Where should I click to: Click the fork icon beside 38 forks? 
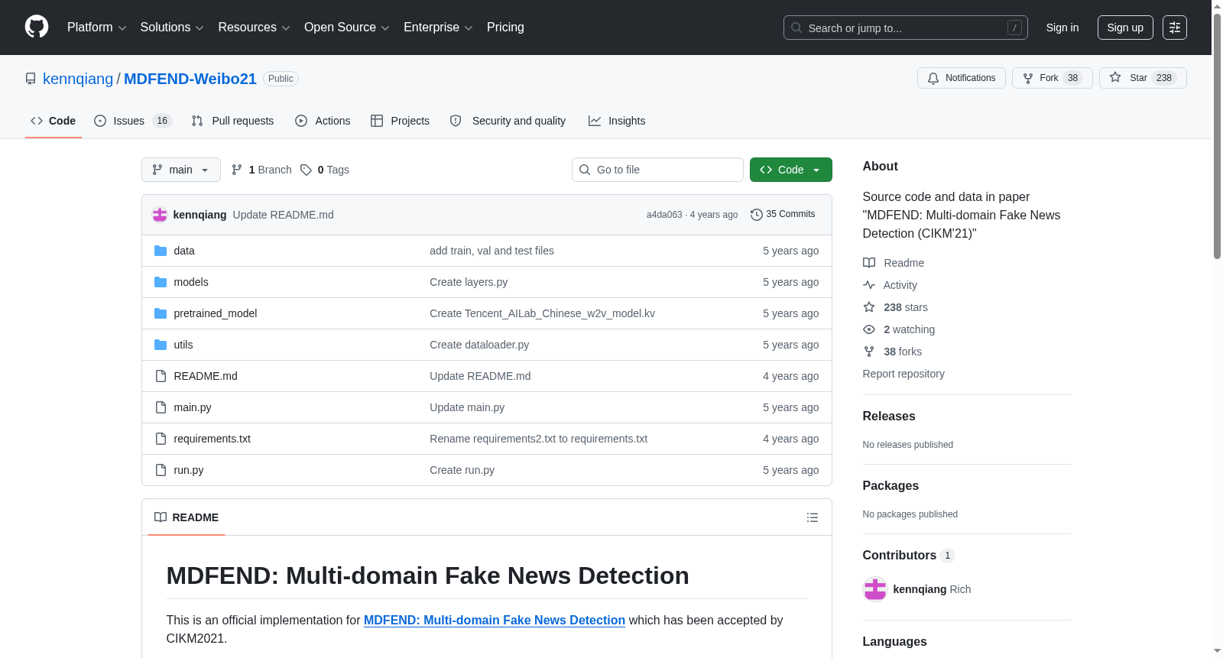click(x=869, y=352)
